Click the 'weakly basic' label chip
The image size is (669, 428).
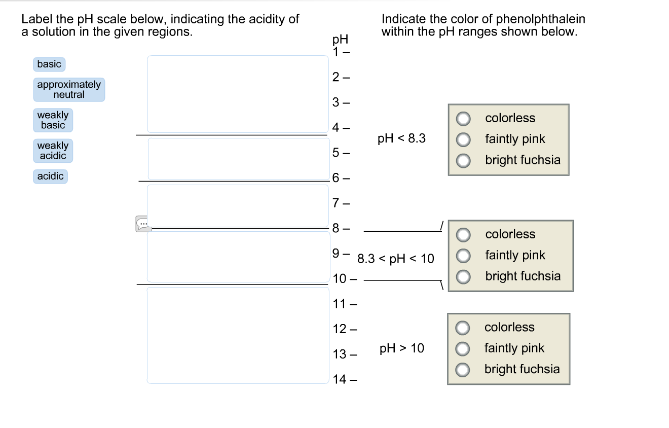coord(53,120)
